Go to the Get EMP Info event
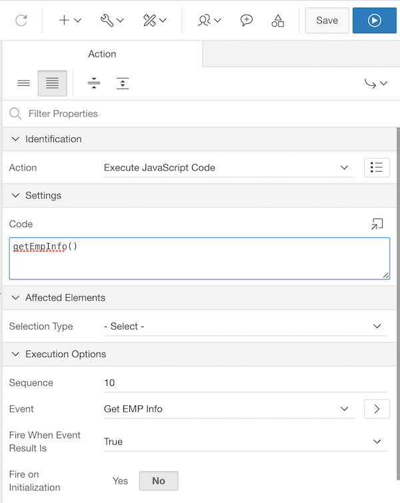 [x=377, y=409]
